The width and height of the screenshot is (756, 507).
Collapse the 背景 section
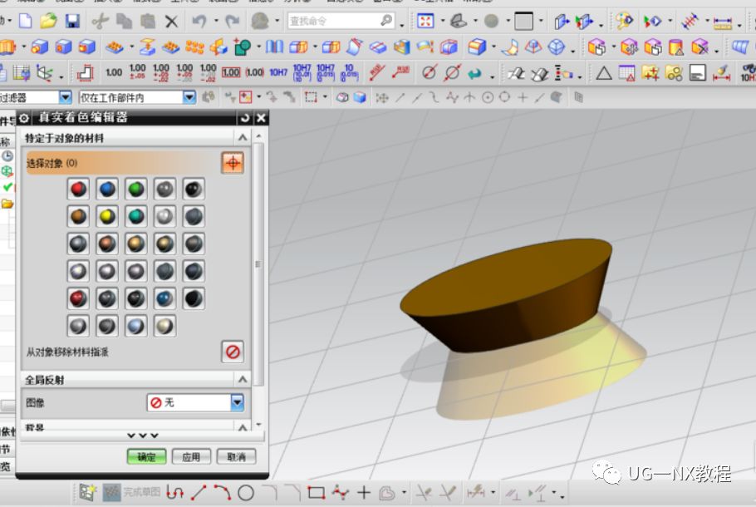point(243,427)
